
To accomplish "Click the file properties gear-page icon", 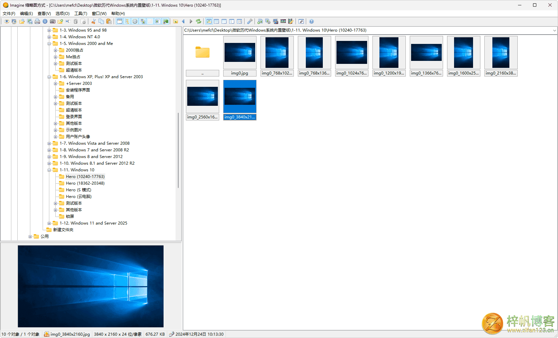I will [83, 21].
